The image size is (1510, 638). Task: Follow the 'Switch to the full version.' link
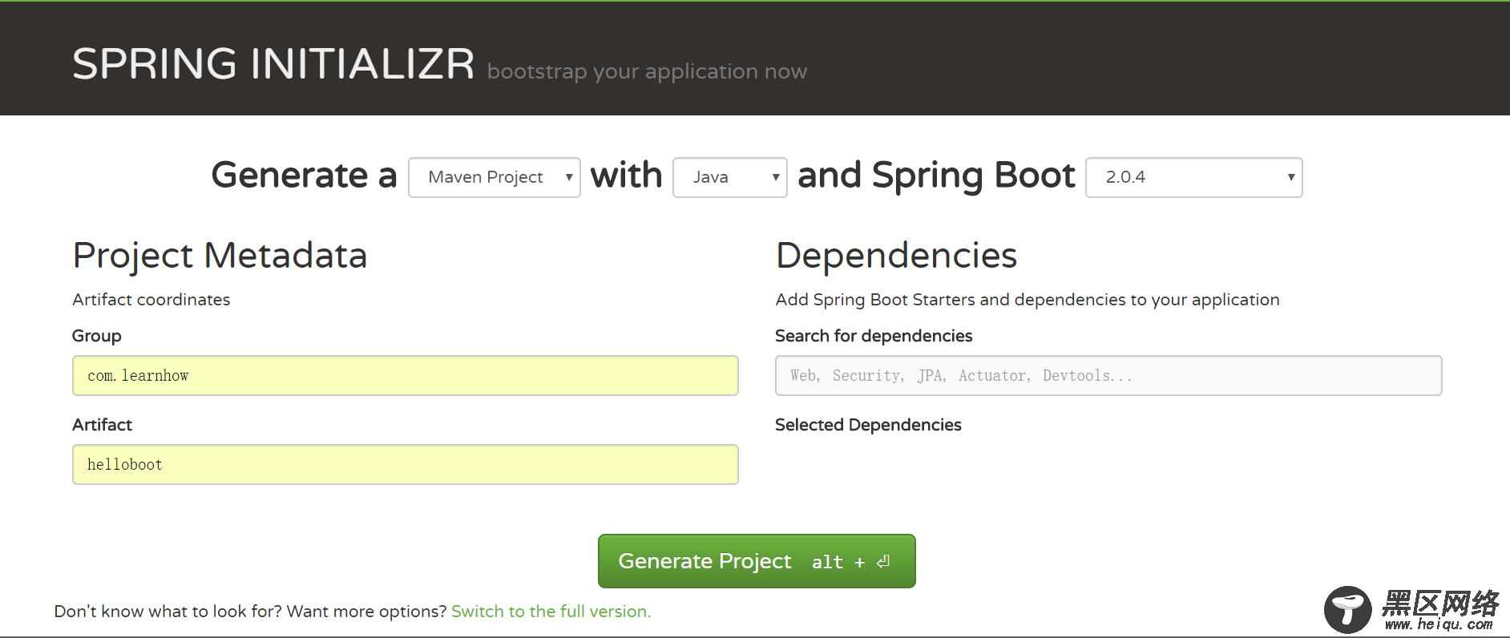551,612
